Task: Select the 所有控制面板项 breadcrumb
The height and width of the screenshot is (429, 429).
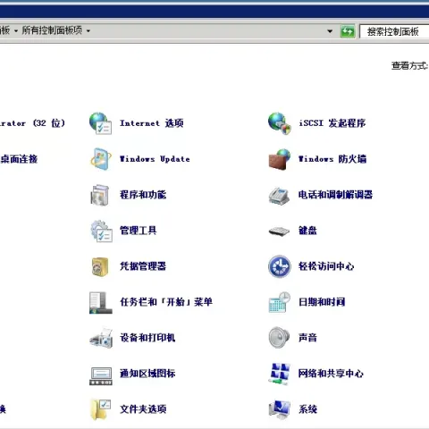Action: [52, 30]
